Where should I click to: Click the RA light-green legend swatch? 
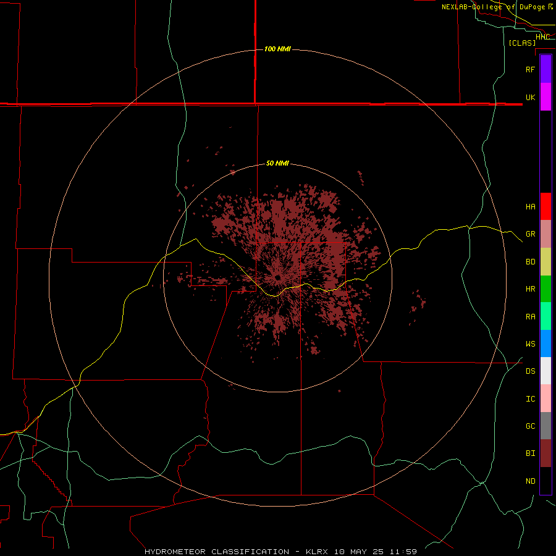(545, 316)
